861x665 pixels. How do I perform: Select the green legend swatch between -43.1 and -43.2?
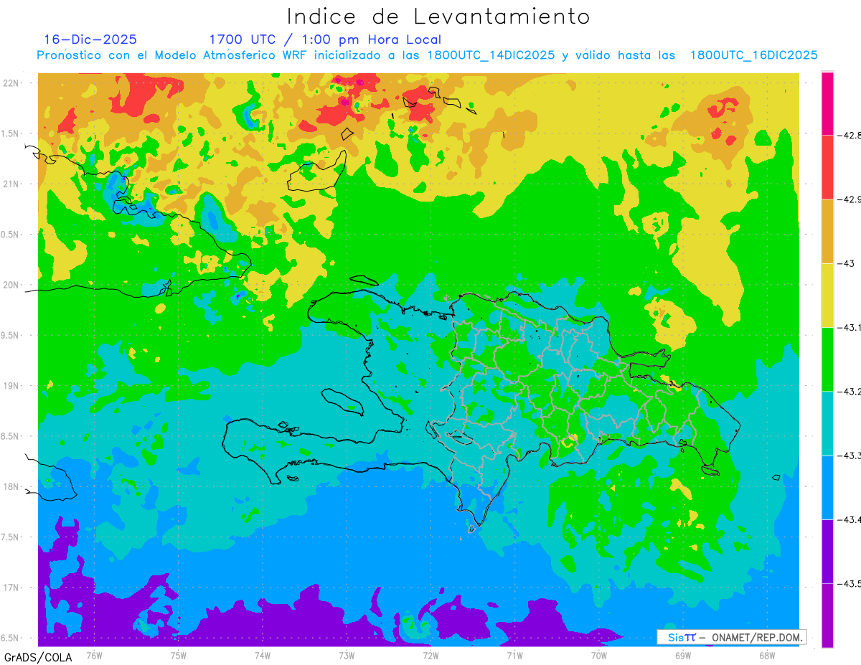click(827, 359)
